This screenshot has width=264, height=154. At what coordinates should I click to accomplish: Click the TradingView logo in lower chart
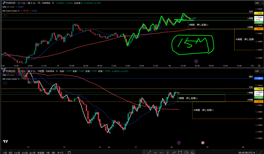click(5, 141)
